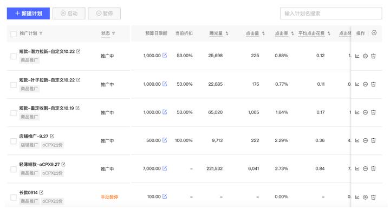
Task: Edit name of 短款-重定收割-自定义10.19 plan
Action: (x=77, y=108)
